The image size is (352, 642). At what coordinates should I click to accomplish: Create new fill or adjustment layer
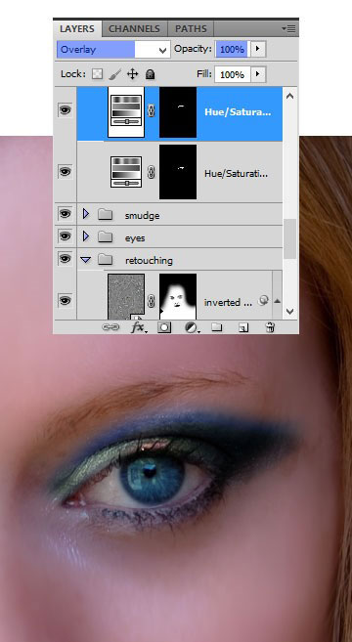click(x=192, y=327)
